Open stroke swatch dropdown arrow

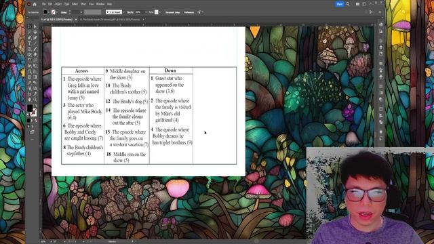pos(57,12)
